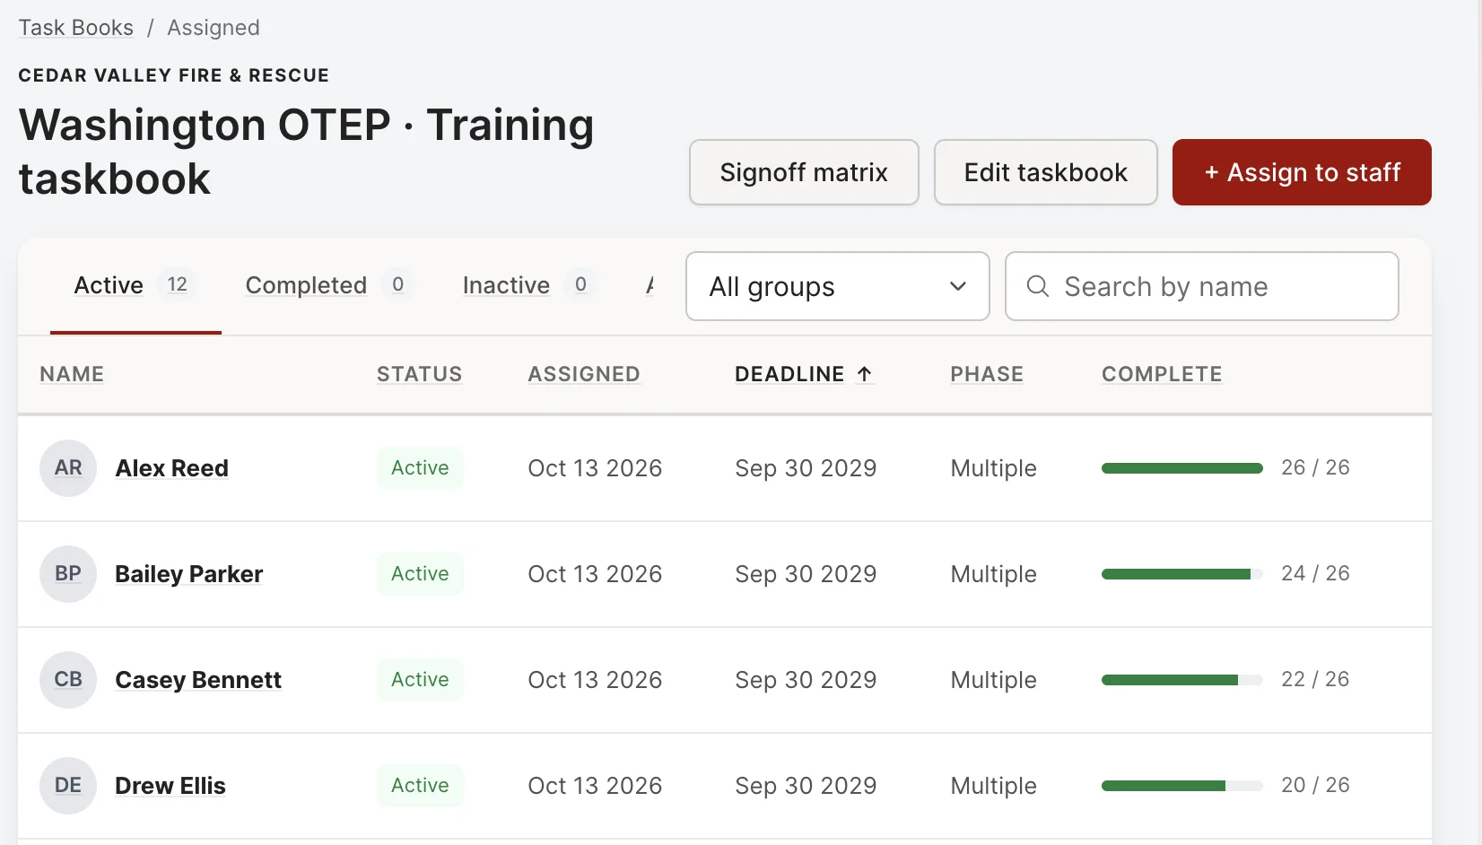Image resolution: width=1482 pixels, height=845 pixels.
Task: Click the 20 / 26 completion count
Action: (x=1315, y=785)
